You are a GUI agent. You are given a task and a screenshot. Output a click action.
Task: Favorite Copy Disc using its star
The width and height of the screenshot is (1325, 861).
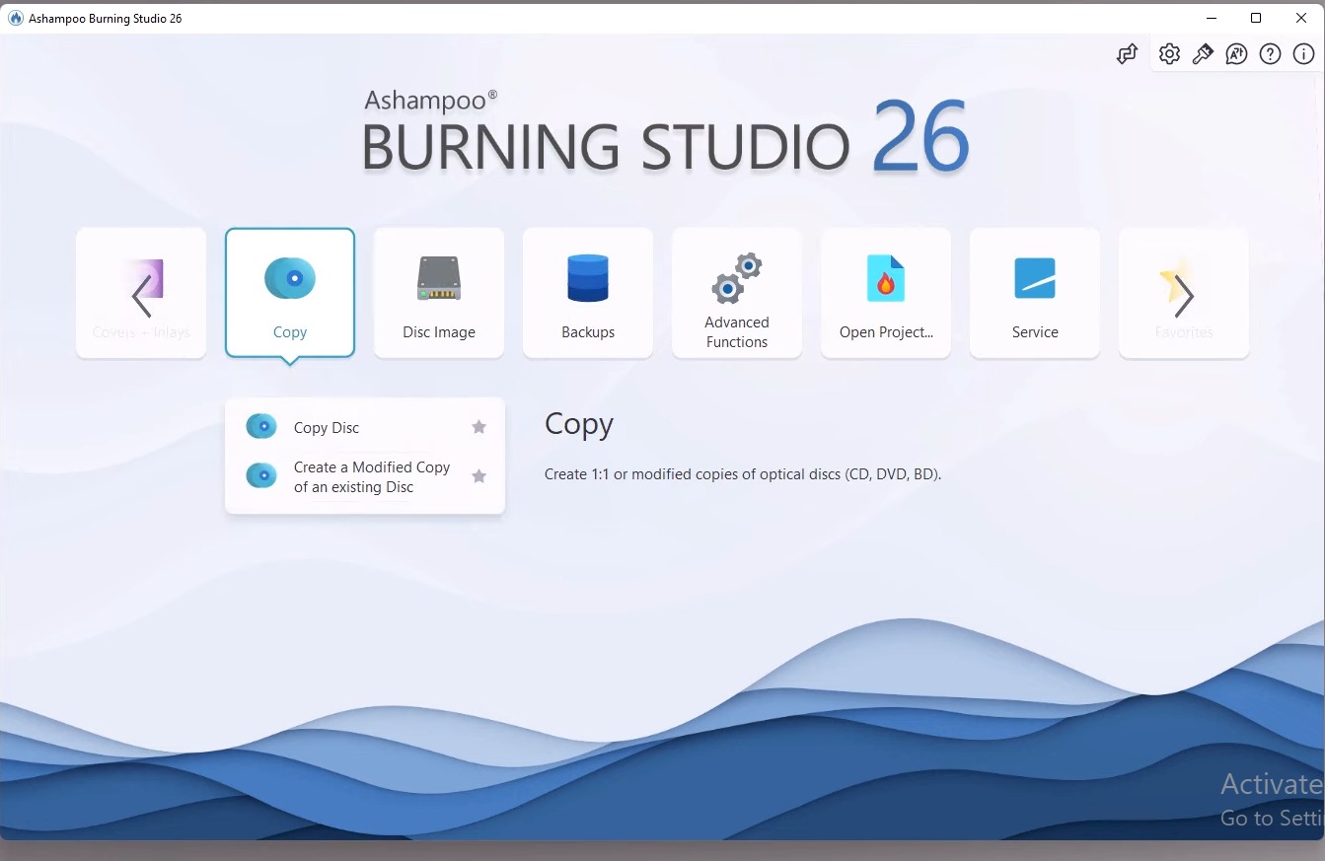[478, 427]
